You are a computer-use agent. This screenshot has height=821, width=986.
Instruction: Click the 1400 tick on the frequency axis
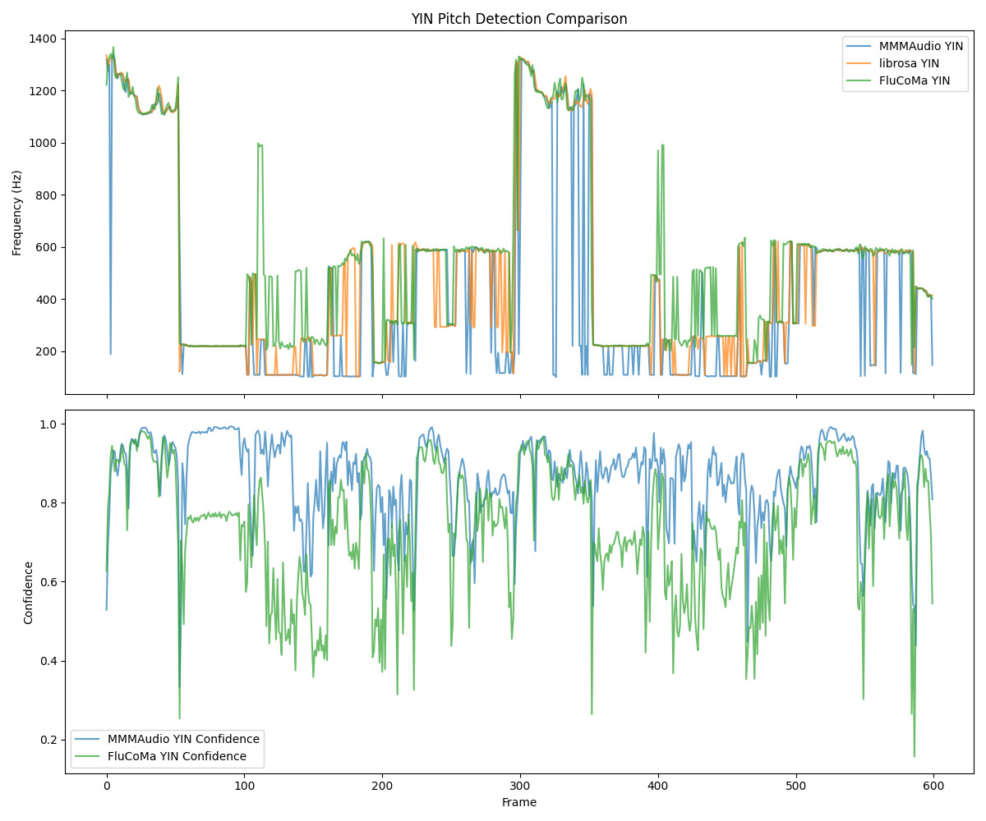(42, 39)
